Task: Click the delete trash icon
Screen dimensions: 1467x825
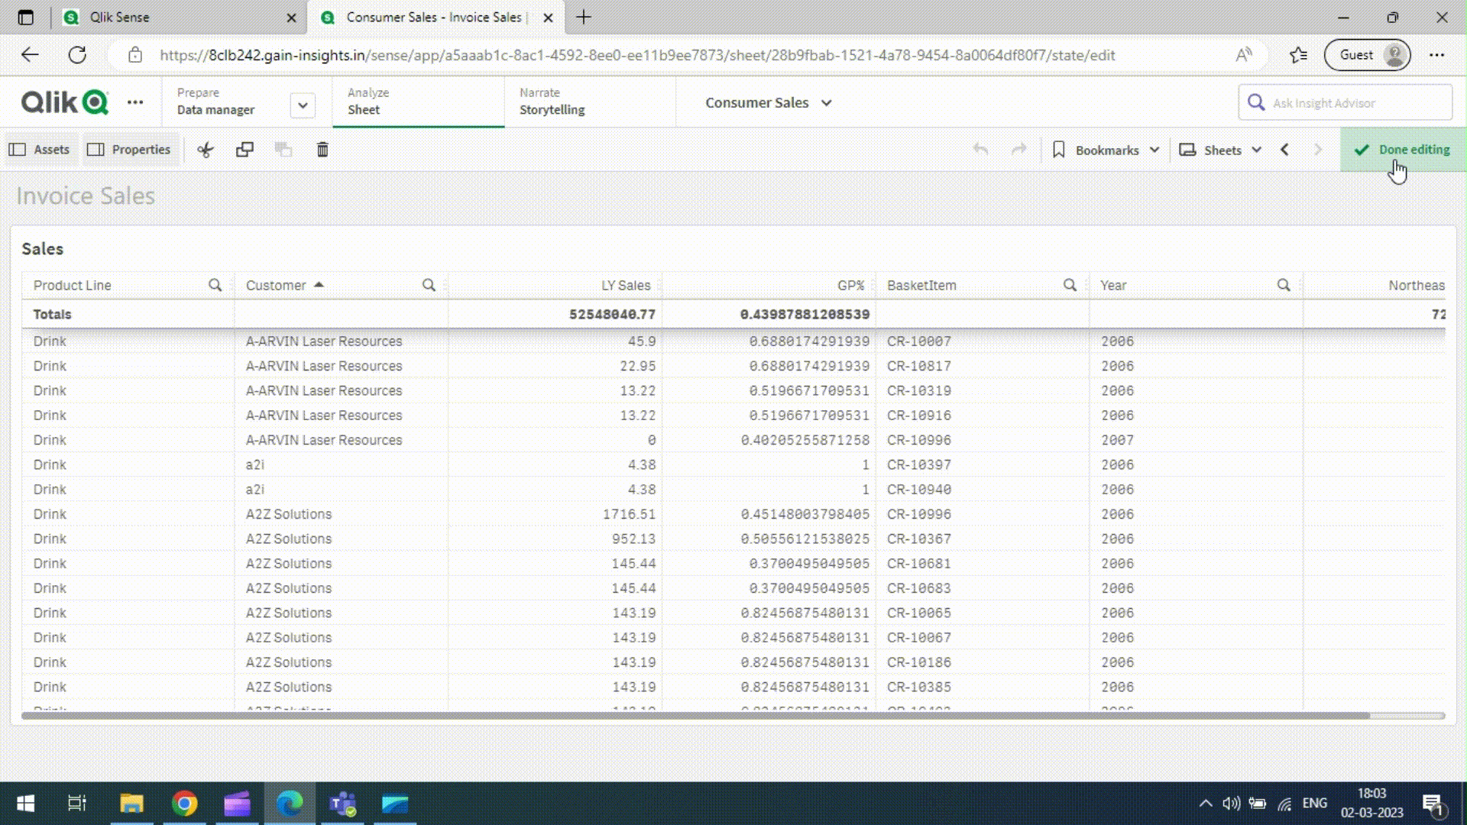Action: pyautogui.click(x=322, y=150)
